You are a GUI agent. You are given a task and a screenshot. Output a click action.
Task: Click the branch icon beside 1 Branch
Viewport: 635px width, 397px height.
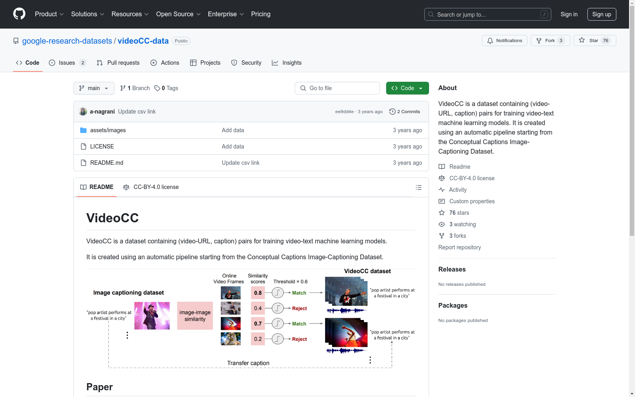tap(123, 88)
